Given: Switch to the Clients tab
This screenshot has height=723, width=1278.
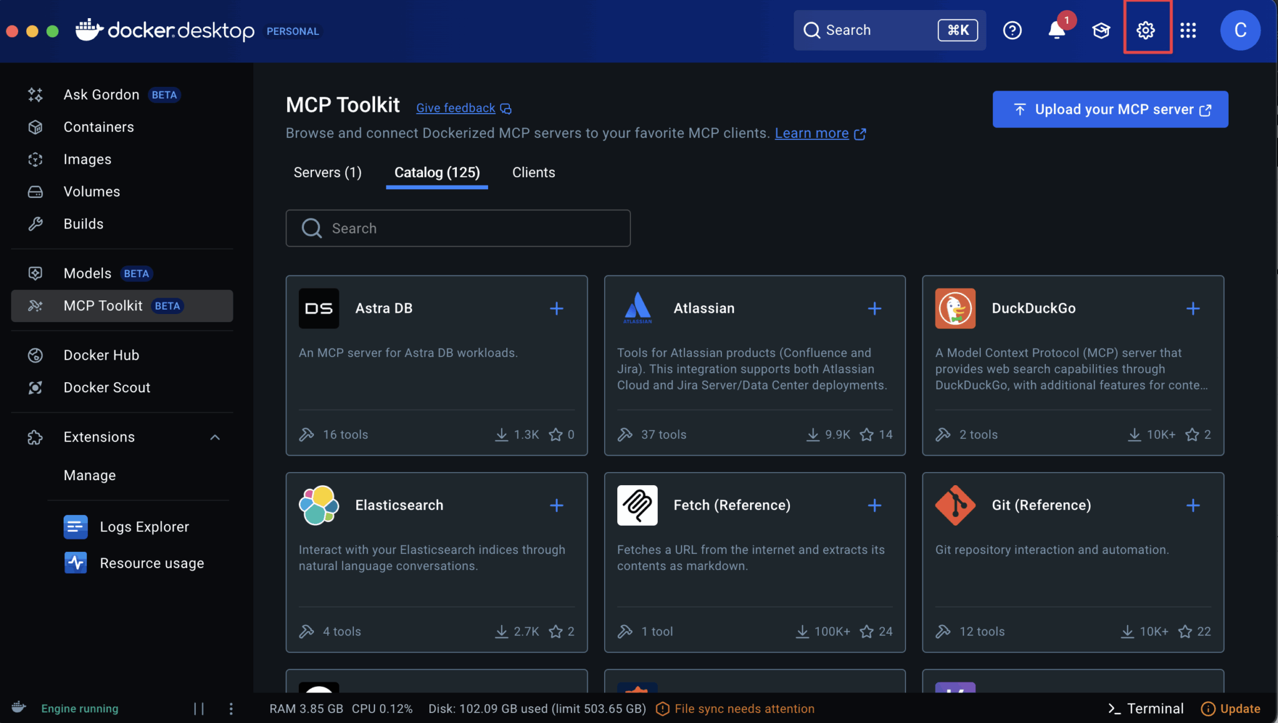Looking at the screenshot, I should (x=534, y=172).
